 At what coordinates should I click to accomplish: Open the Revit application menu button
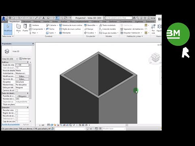click(4, 19)
